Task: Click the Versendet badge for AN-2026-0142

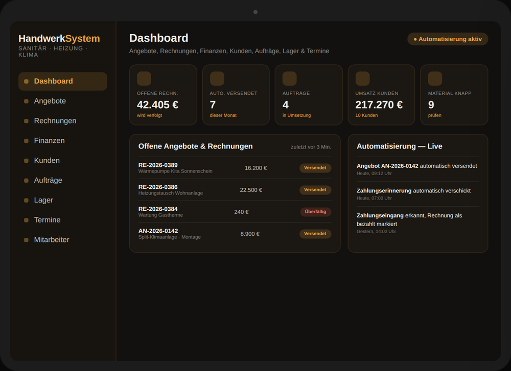Action: pyautogui.click(x=315, y=234)
